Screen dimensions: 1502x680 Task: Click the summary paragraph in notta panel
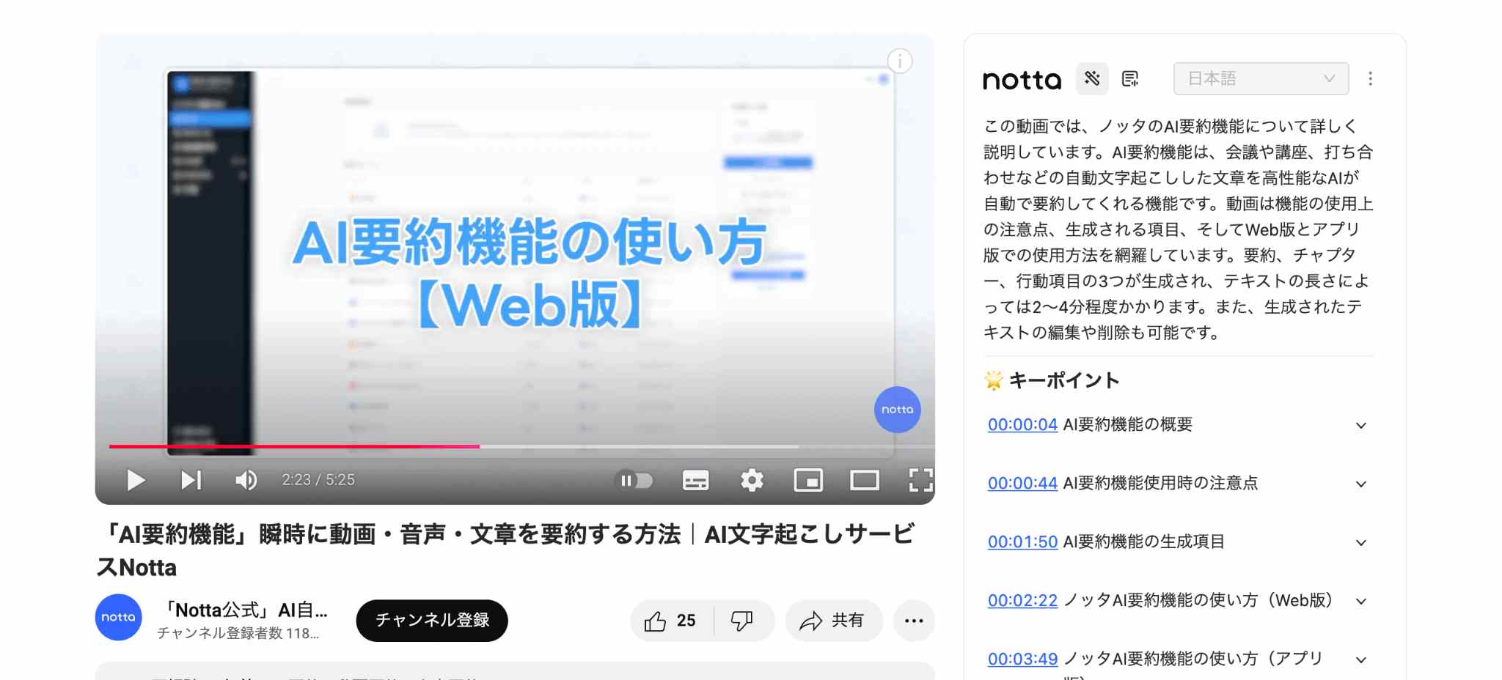pos(1178,229)
